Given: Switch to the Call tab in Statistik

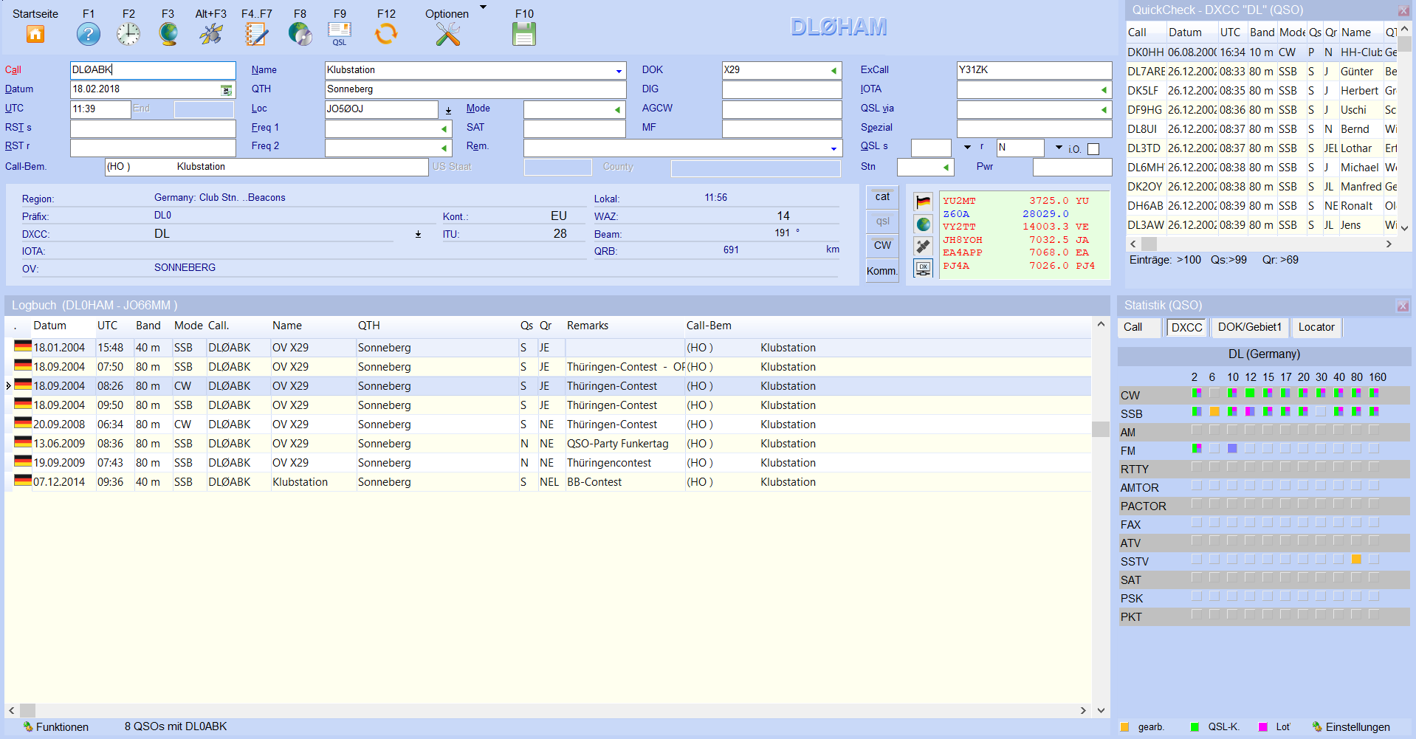Looking at the screenshot, I should pos(1138,328).
